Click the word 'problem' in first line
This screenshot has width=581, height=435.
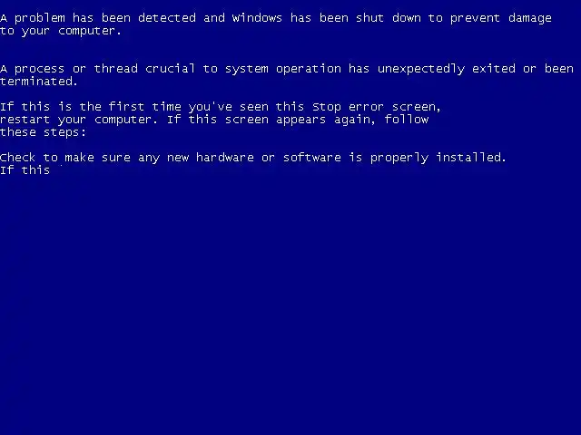(x=40, y=18)
